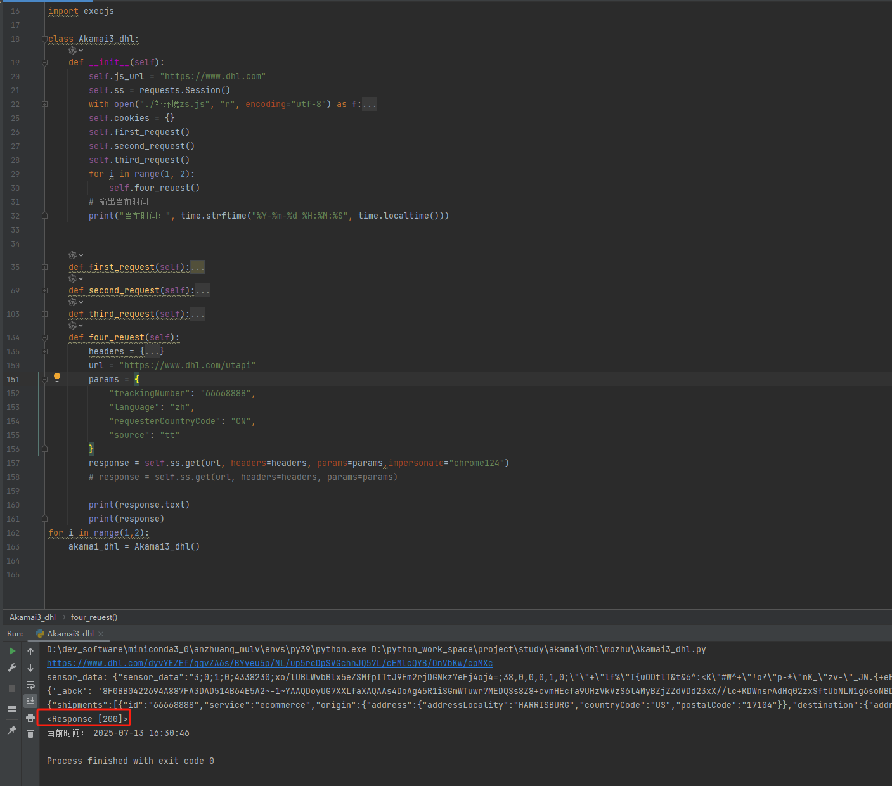Click the python.exe command line output
Viewport: 892px width, 786px height.
pyautogui.click(x=377, y=650)
